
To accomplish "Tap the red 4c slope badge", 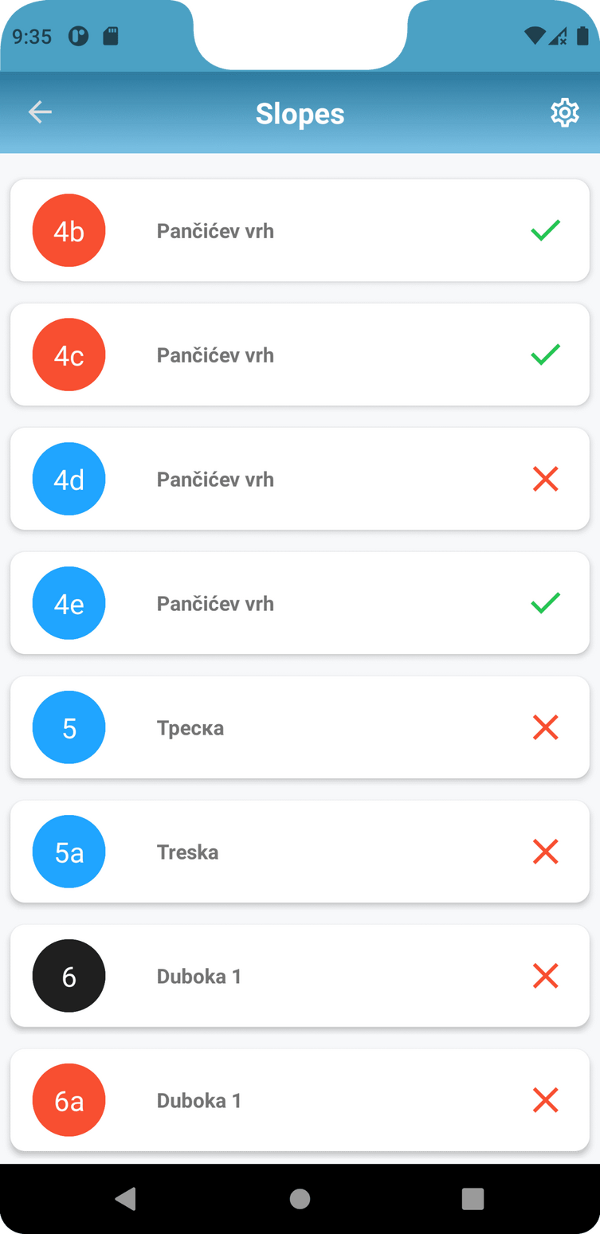I will [69, 355].
